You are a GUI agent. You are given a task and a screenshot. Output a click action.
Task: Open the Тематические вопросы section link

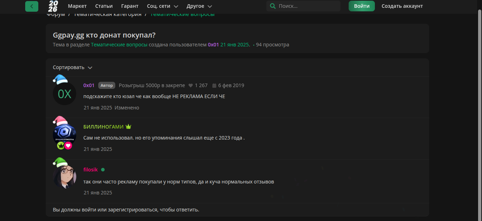point(119,45)
